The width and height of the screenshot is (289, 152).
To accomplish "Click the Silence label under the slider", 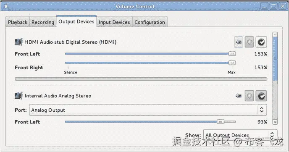I will click(x=71, y=72).
